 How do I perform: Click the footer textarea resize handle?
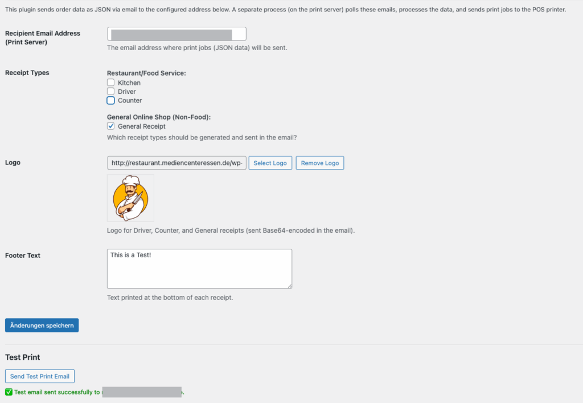[x=290, y=286]
